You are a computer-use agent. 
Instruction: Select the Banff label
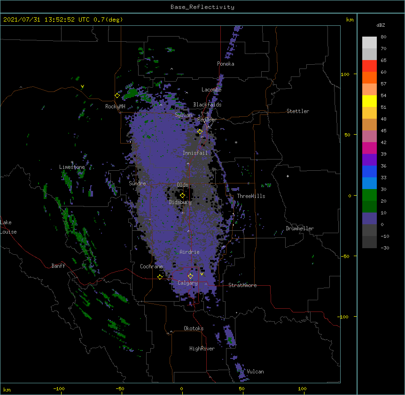pyautogui.click(x=58, y=266)
